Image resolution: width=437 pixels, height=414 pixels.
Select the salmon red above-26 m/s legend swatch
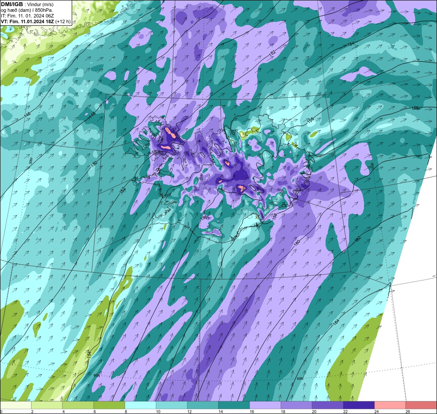click(421, 405)
